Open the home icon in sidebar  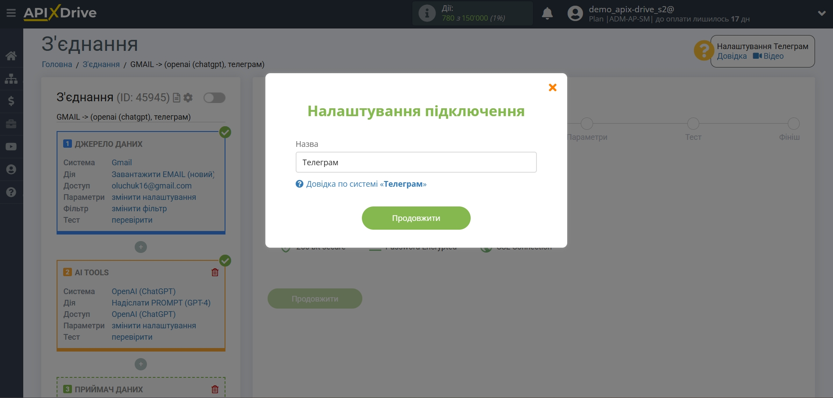pos(11,56)
